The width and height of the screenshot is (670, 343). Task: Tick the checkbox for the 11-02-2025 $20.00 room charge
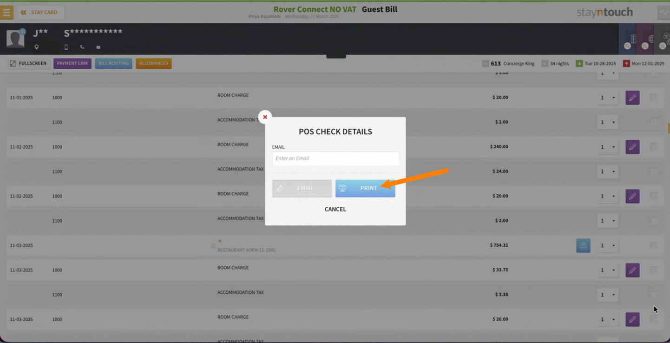click(653, 196)
